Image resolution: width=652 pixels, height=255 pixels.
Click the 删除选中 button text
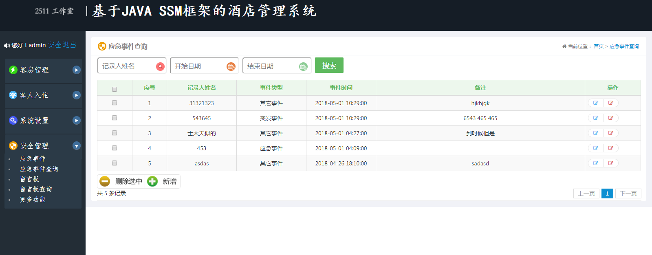129,181
